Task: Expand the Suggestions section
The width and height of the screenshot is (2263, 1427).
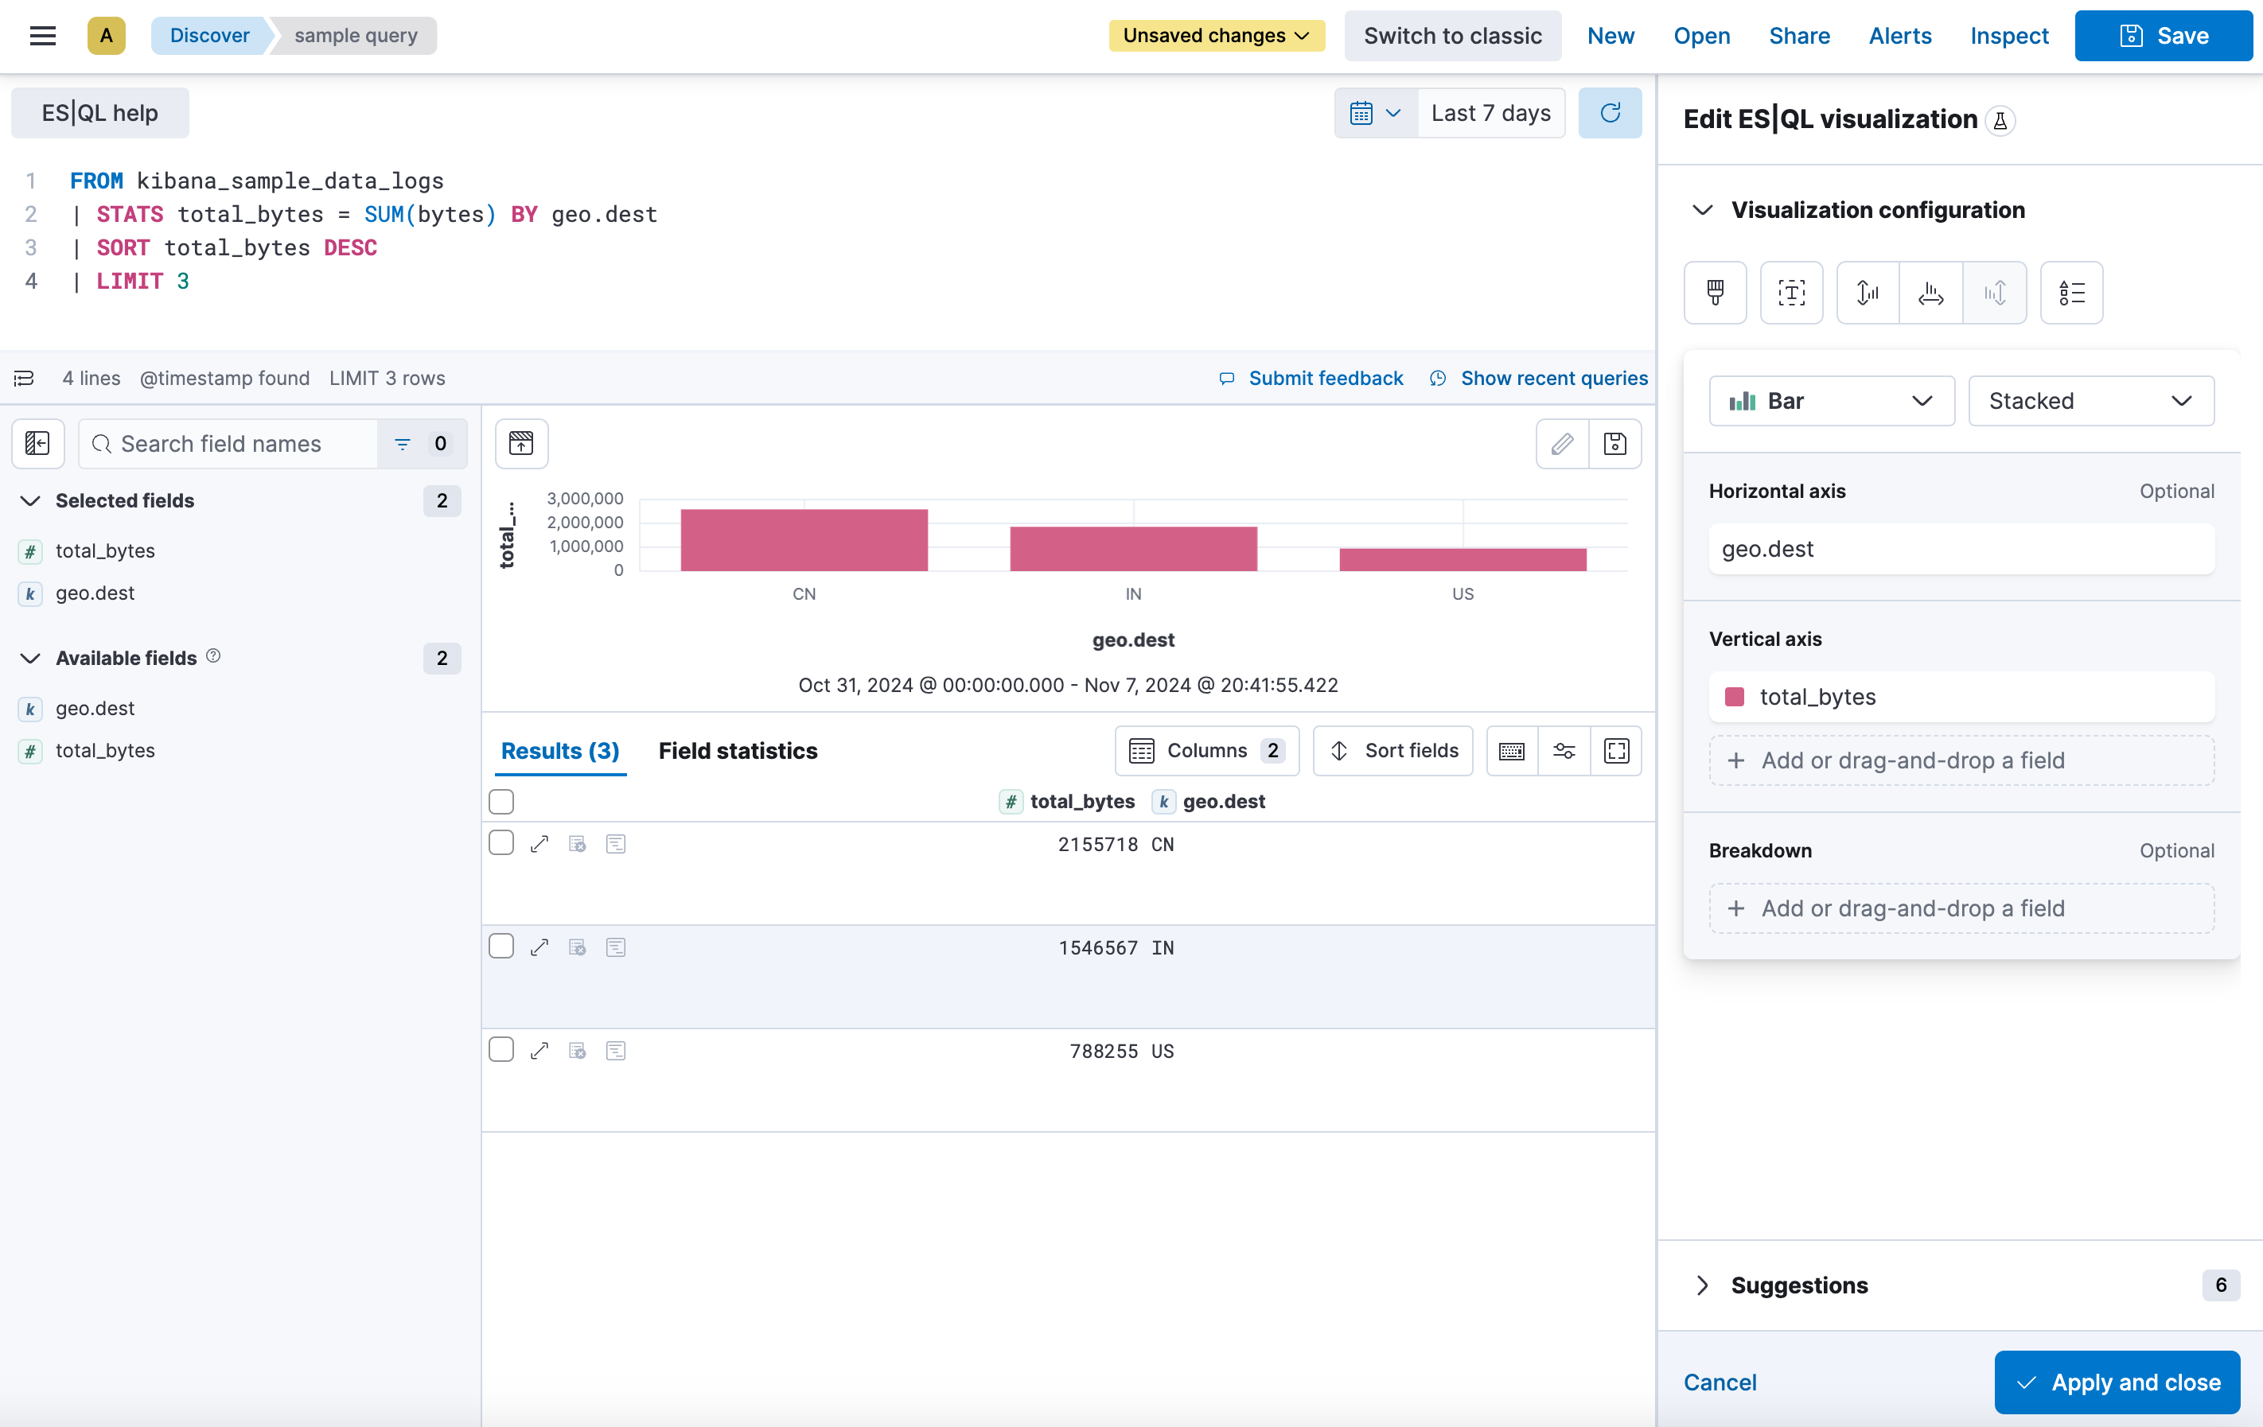Action: point(1702,1285)
